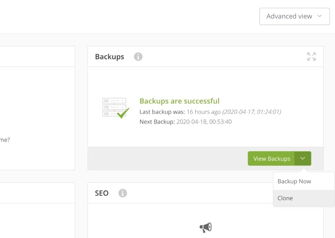The image size is (335, 238).
Task: Click the 'Backups are successful' status text
Action: pos(179,101)
